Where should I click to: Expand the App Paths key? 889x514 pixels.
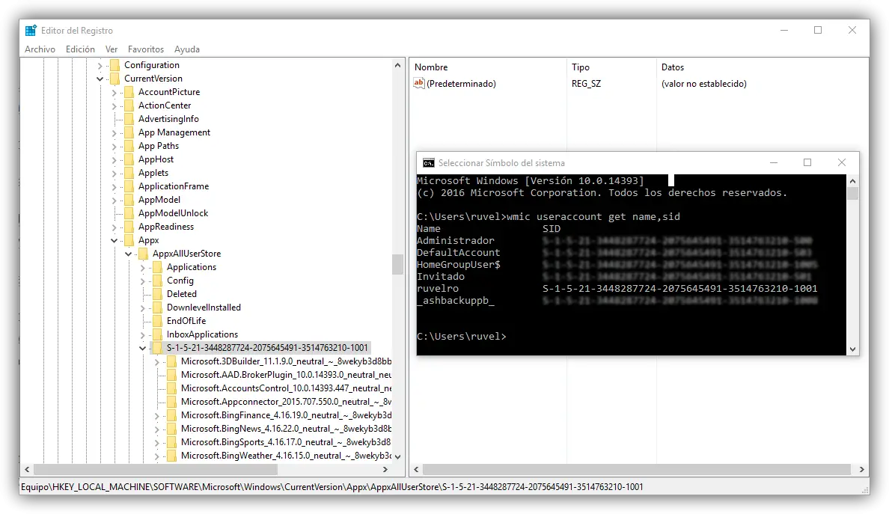pyautogui.click(x=114, y=146)
